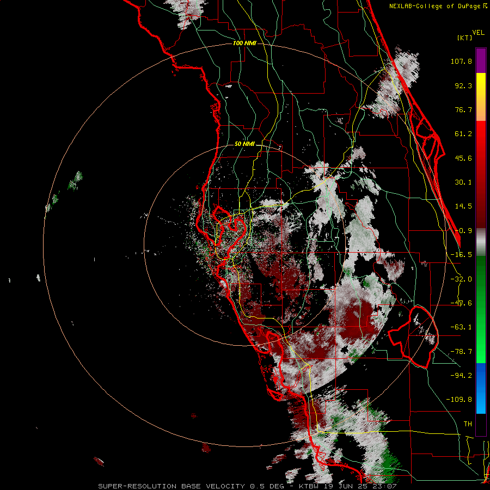Select the -47.6 velocity scale label
This screenshot has width=490, height=490.
pos(461,303)
